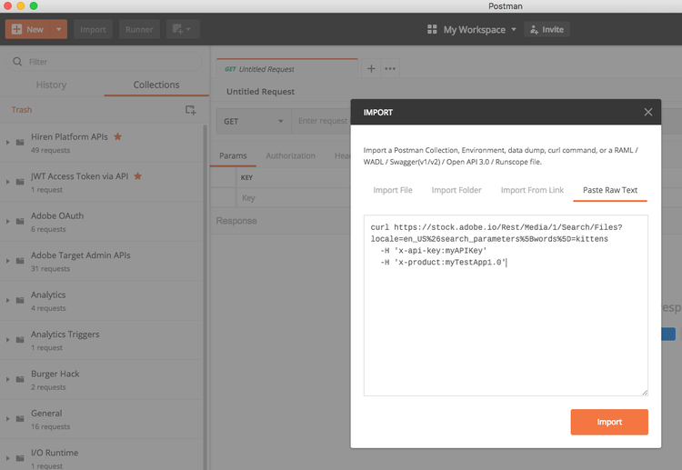Close the Import dialog with the X
The height and width of the screenshot is (470, 682).
(648, 112)
